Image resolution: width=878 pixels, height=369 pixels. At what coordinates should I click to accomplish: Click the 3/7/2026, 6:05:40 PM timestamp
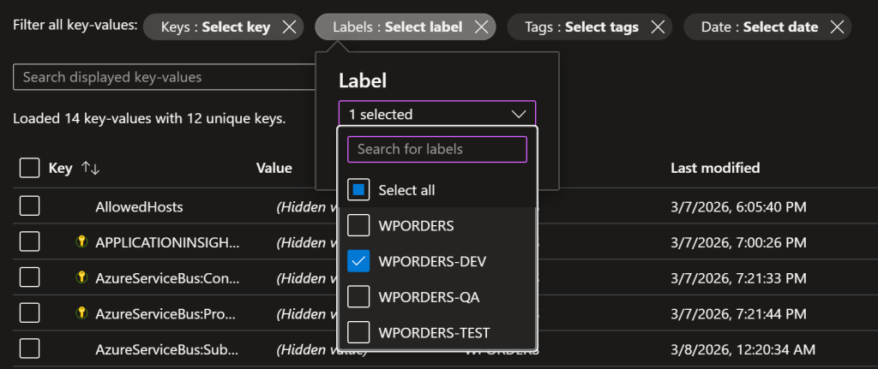click(x=738, y=207)
